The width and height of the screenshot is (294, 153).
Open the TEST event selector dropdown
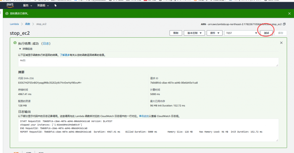241,33
